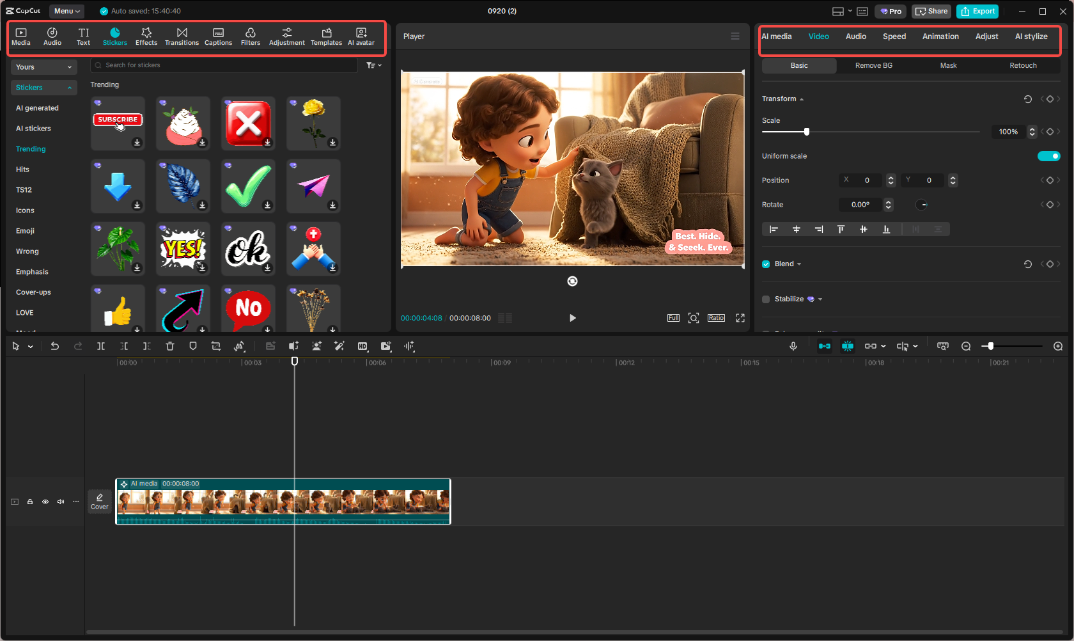
Task: Open the Yours dropdown in the stickers sidebar
Action: (43, 67)
